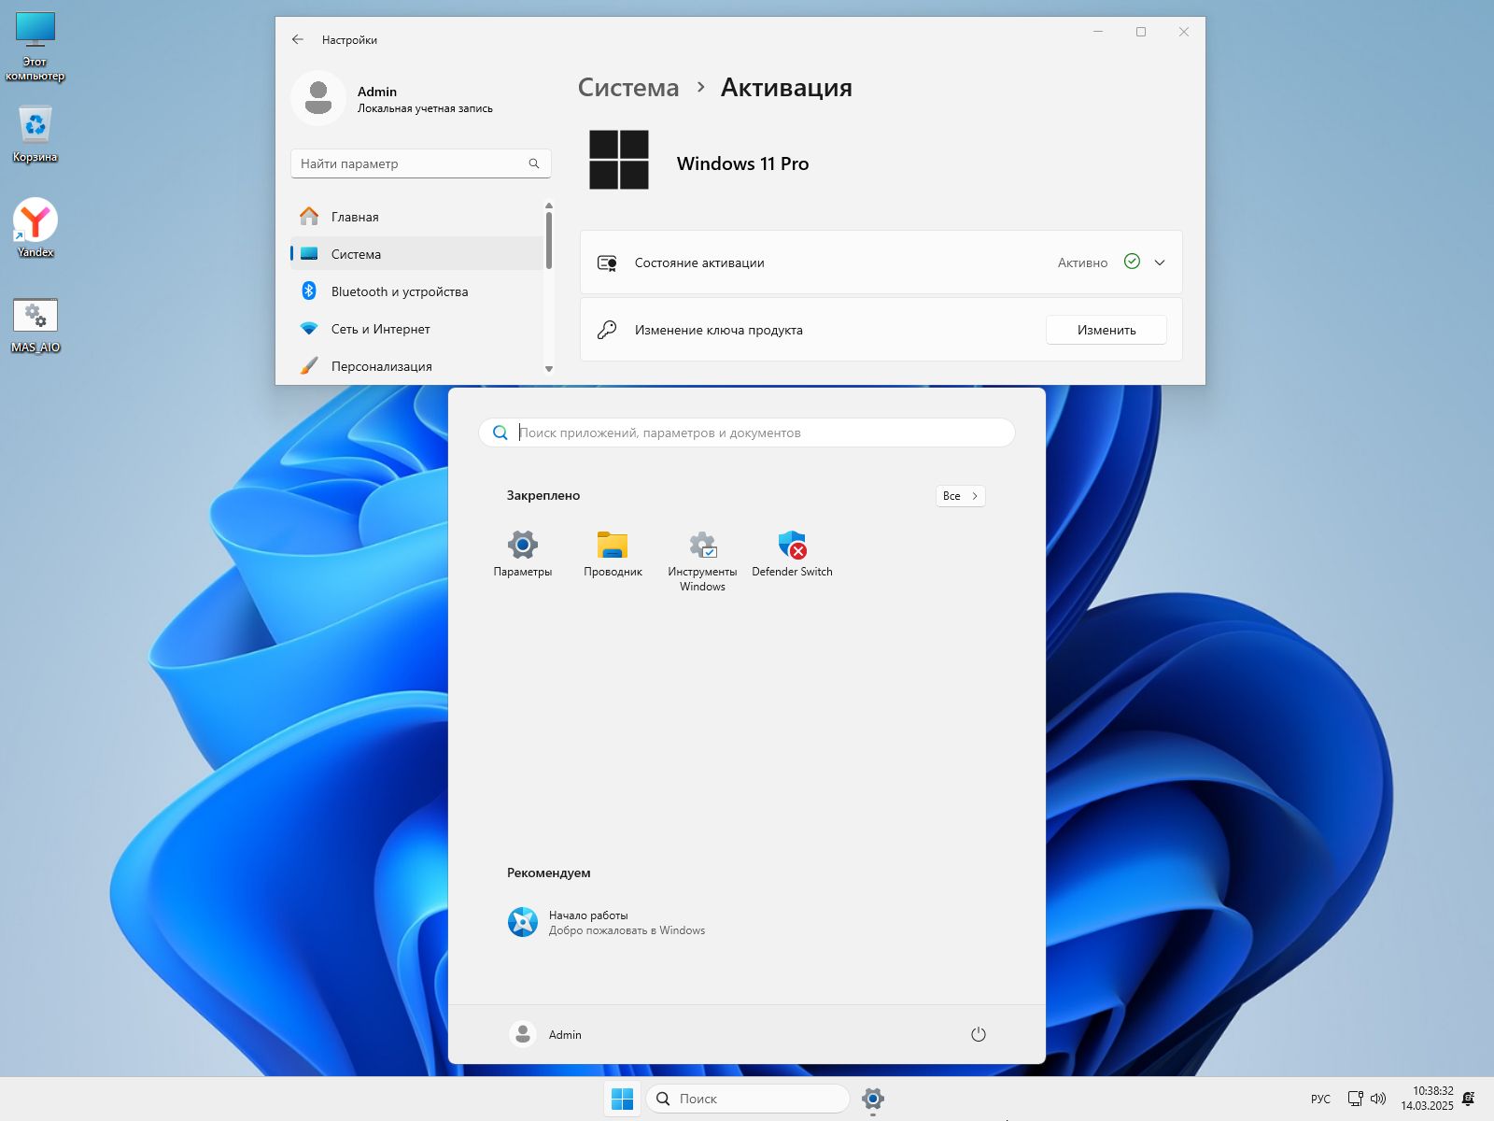This screenshot has width=1494, height=1121.
Task: Click the Система monitor icon in sidebar
Action: point(309,254)
